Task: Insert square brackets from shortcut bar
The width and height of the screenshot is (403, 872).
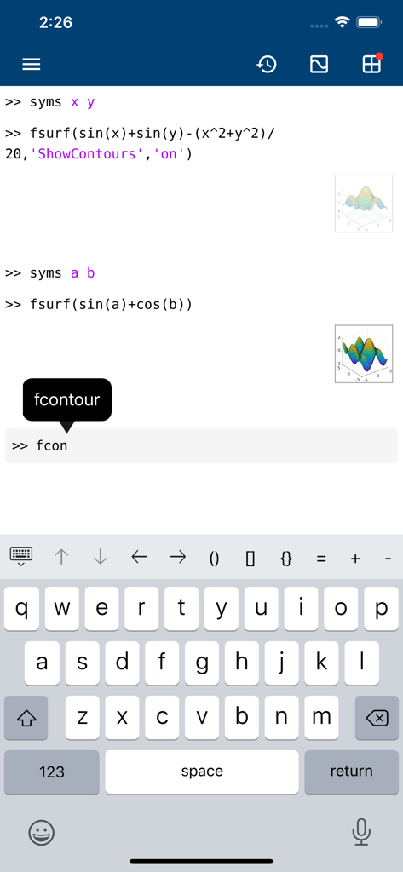Action: [x=250, y=559]
